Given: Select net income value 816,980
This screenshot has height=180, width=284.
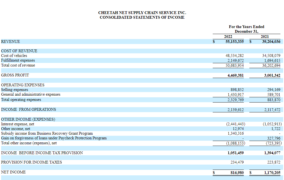Looking at the screenshot, I should click(237, 173).
